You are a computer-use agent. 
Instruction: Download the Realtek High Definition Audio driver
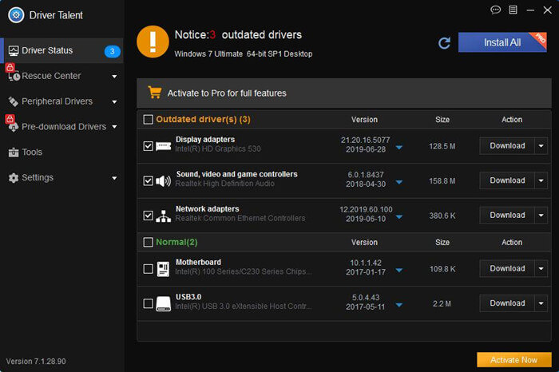[507, 180]
